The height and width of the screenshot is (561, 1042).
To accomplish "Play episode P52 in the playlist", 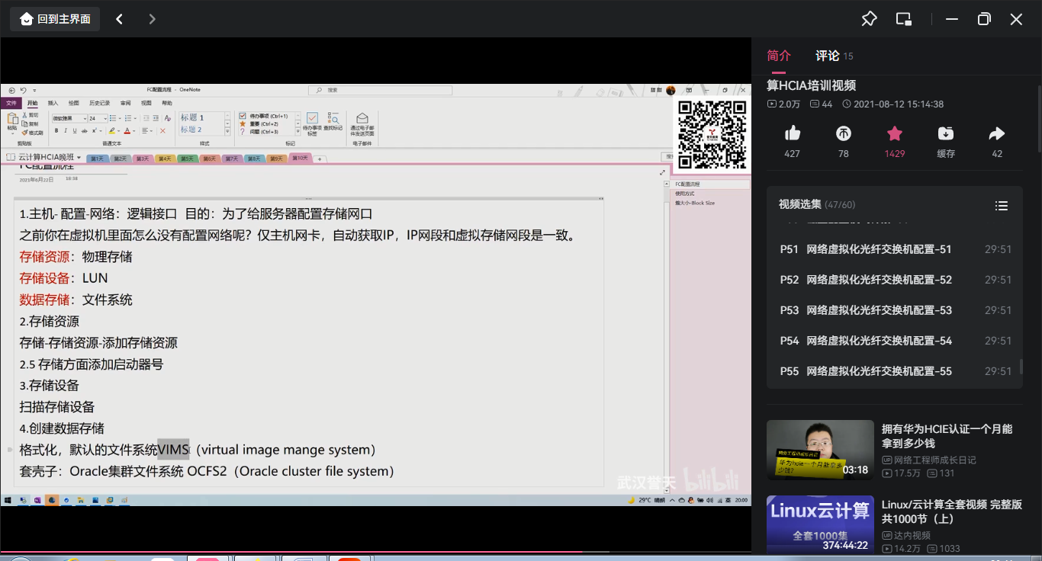I will (x=895, y=280).
